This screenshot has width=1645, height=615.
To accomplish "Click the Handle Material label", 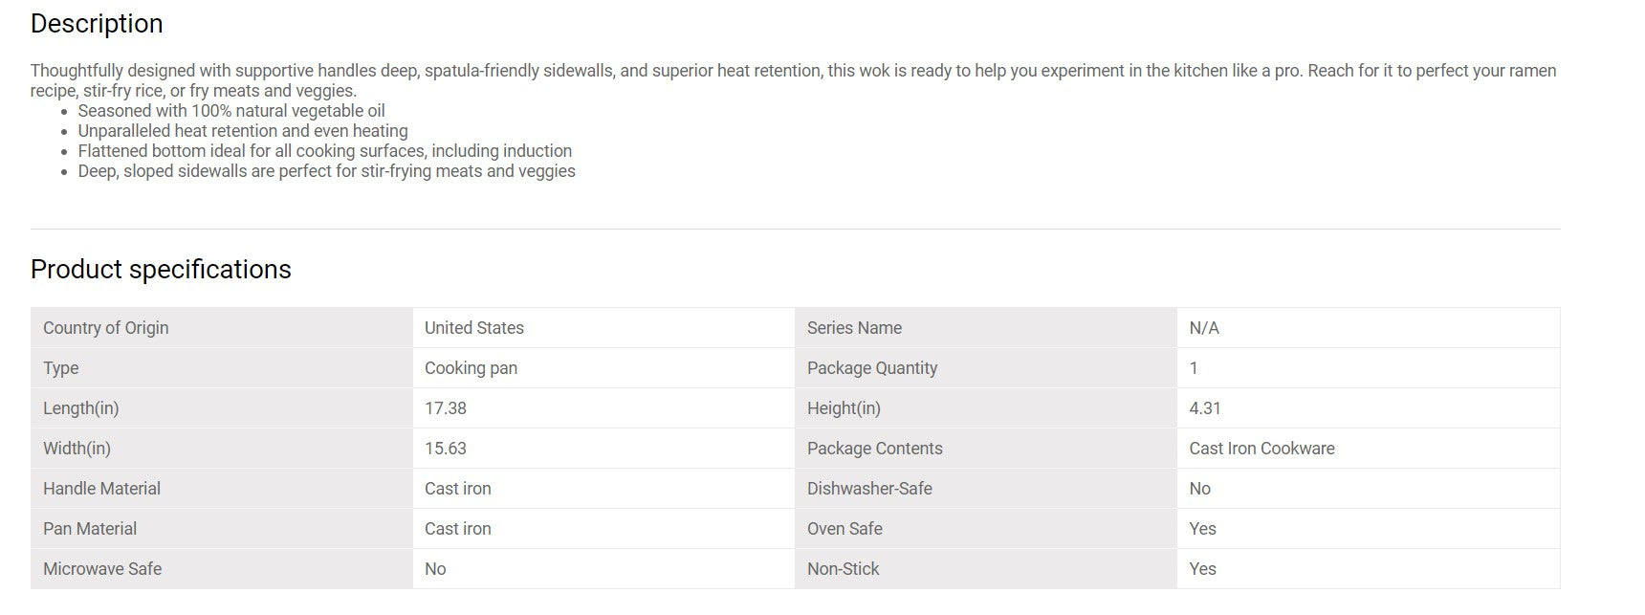I will pyautogui.click(x=101, y=489).
